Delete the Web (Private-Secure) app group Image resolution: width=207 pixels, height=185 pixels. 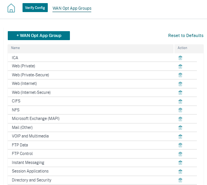click(180, 75)
